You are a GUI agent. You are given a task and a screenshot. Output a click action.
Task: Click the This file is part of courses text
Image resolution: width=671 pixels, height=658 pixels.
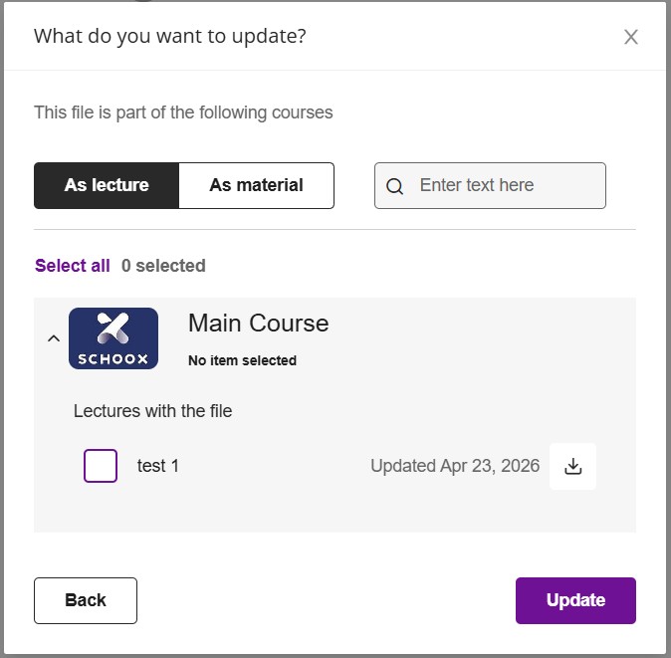tap(183, 112)
